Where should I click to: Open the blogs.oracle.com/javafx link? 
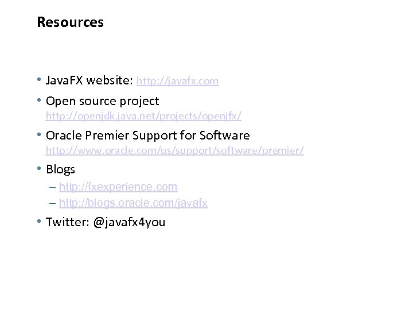(133, 203)
